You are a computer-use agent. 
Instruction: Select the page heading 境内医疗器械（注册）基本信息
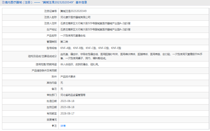click(x=46, y=2)
